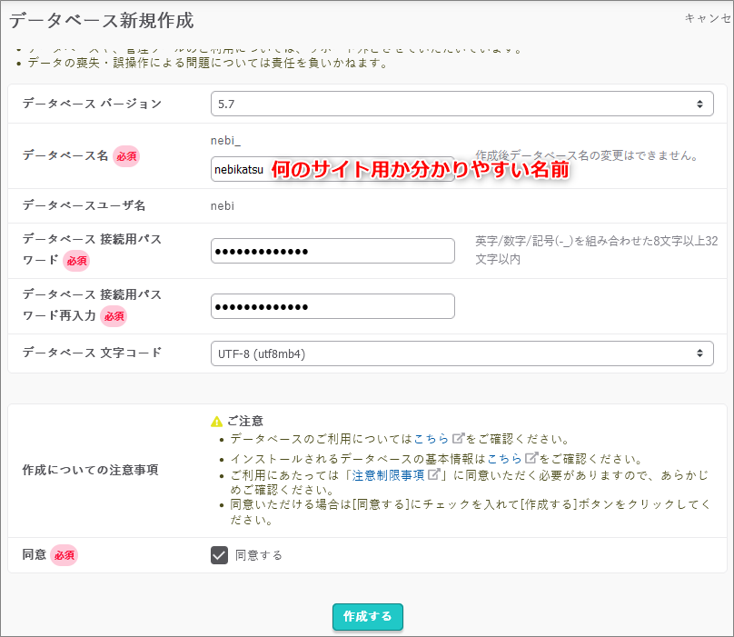Click the external-link icon beside 注意制限事項
Screen dimensions: 734x637
pyautogui.click(x=434, y=474)
